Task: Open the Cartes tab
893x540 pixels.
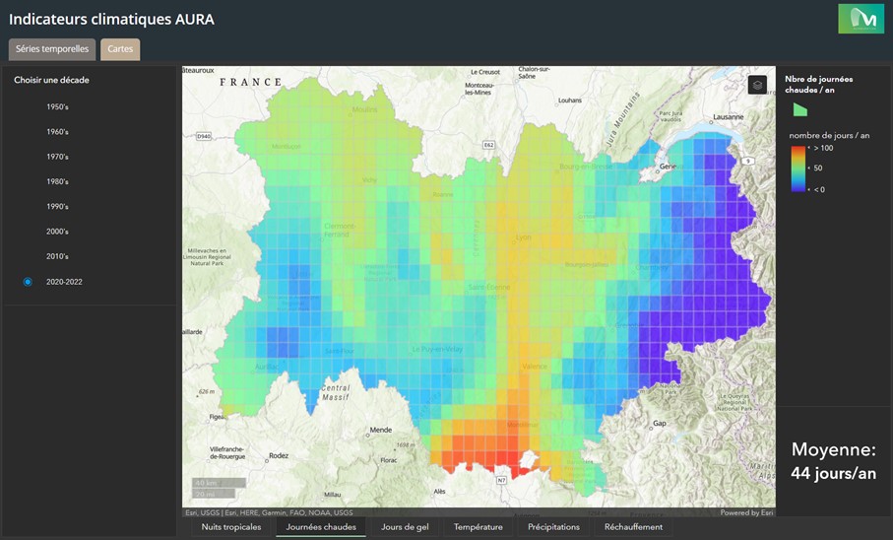Action: click(120, 49)
